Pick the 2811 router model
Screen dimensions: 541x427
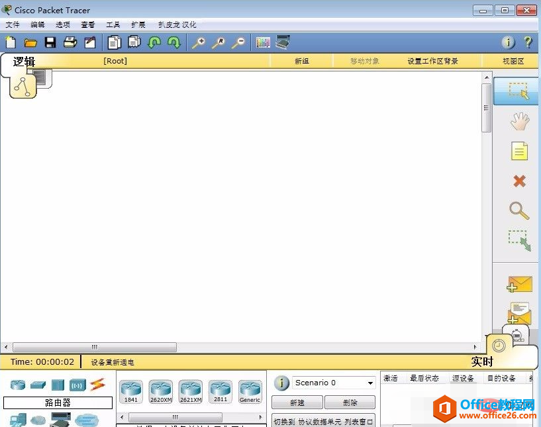(x=221, y=392)
